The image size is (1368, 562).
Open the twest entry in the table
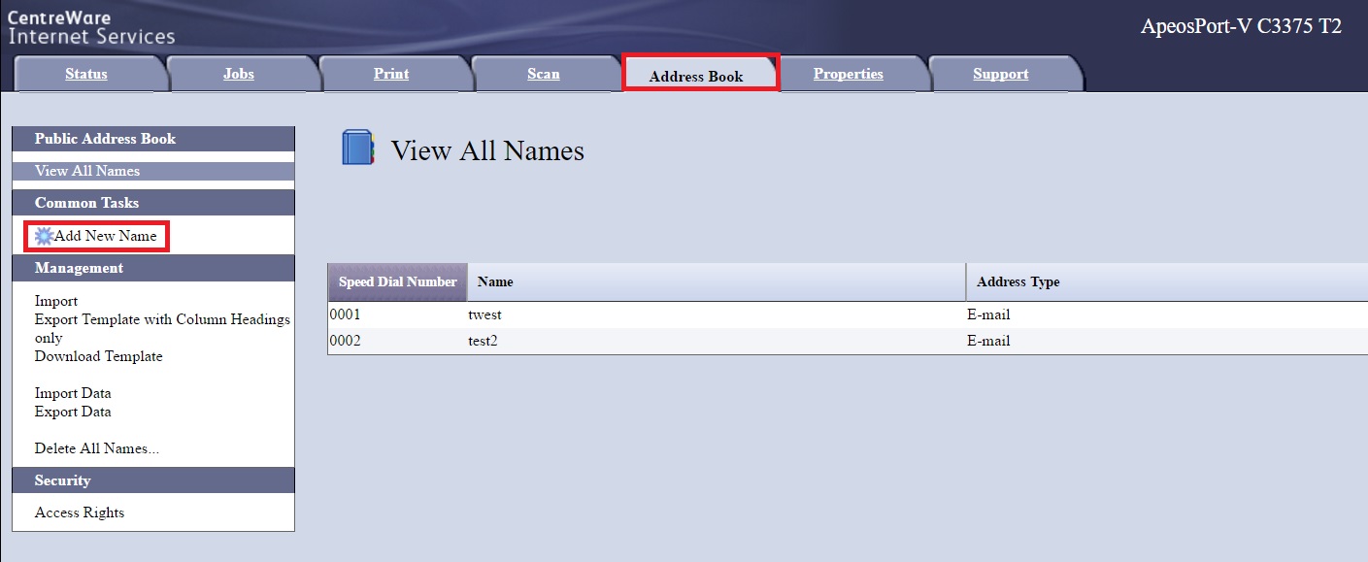click(484, 314)
